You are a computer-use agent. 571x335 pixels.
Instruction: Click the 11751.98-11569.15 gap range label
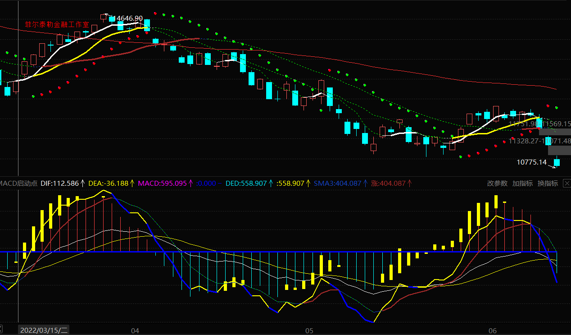(x=539, y=124)
